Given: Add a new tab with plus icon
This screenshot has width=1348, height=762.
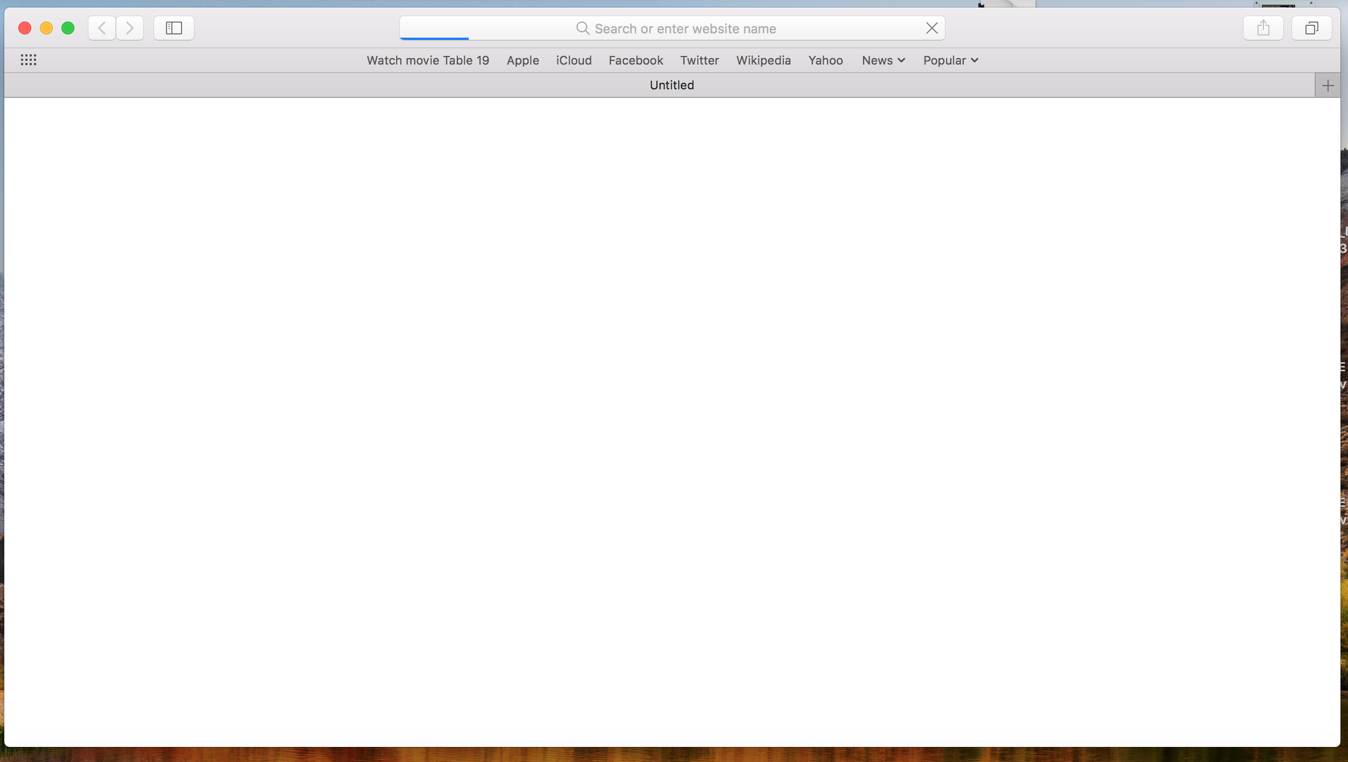Looking at the screenshot, I should point(1328,86).
